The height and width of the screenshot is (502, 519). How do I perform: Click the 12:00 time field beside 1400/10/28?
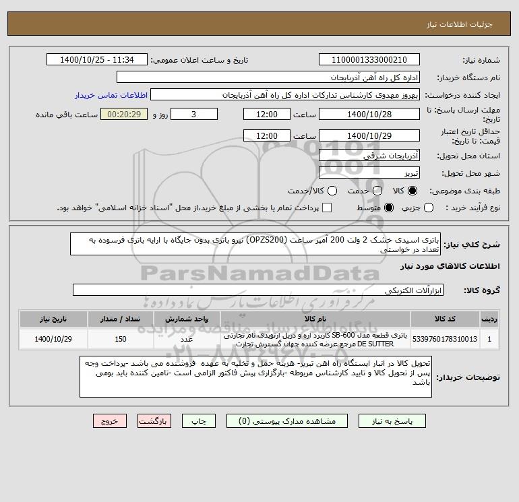(x=267, y=114)
